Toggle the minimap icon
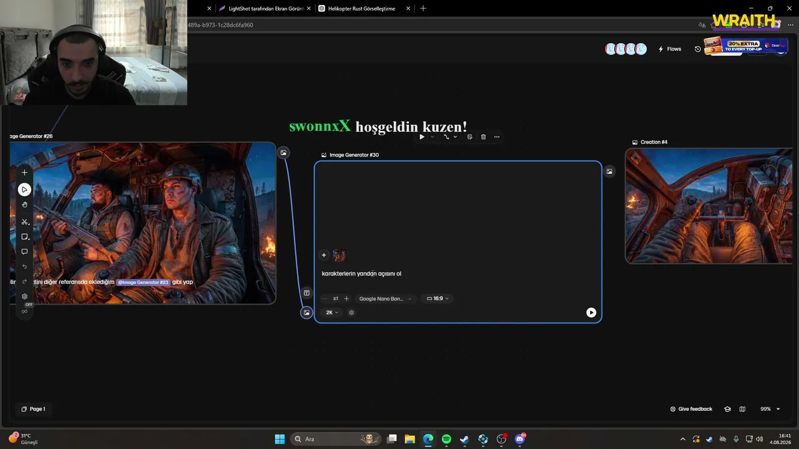The height and width of the screenshot is (449, 799). coord(742,409)
